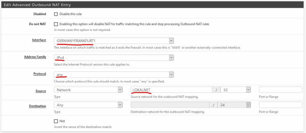Open the Address Family IPv4 dropdown
The width and height of the screenshot is (306, 133).
pos(114,58)
